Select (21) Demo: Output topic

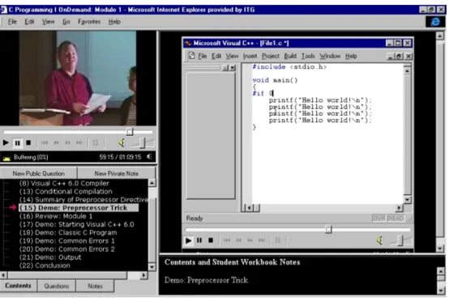pyautogui.click(x=50, y=257)
